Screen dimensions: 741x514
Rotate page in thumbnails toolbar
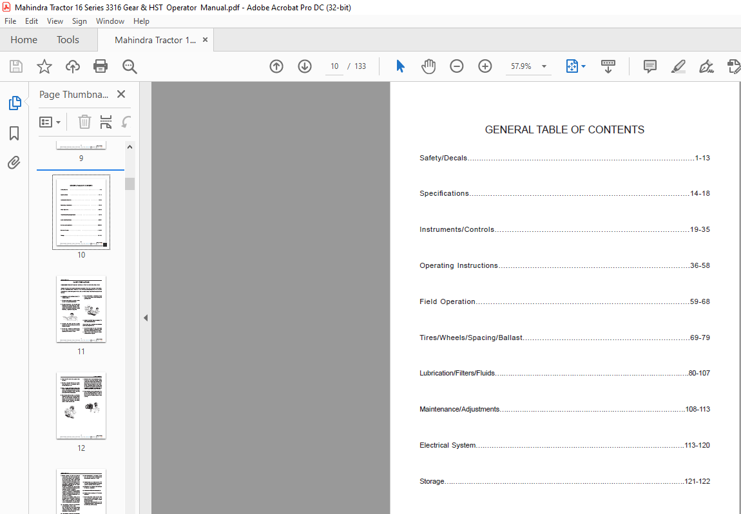pos(126,122)
